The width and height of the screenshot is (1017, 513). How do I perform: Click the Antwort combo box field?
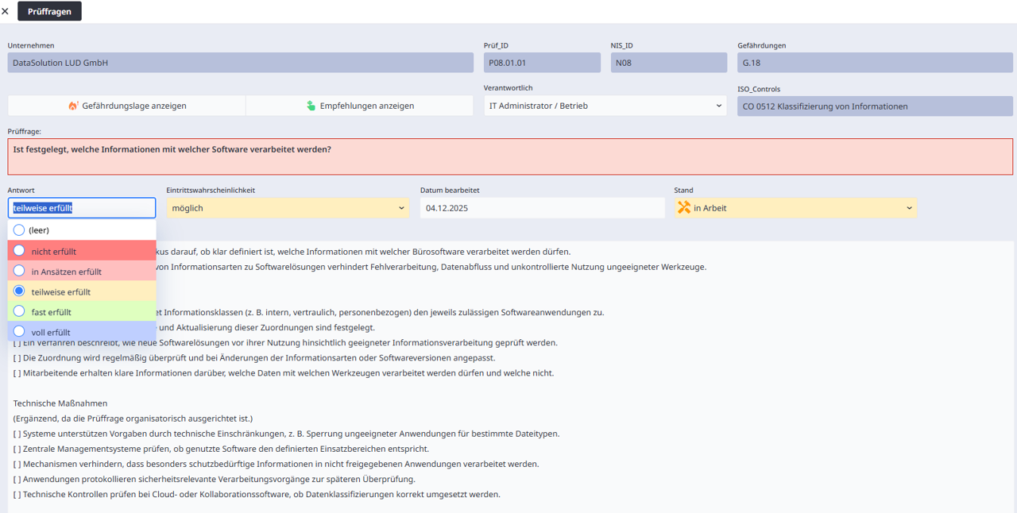coord(82,208)
